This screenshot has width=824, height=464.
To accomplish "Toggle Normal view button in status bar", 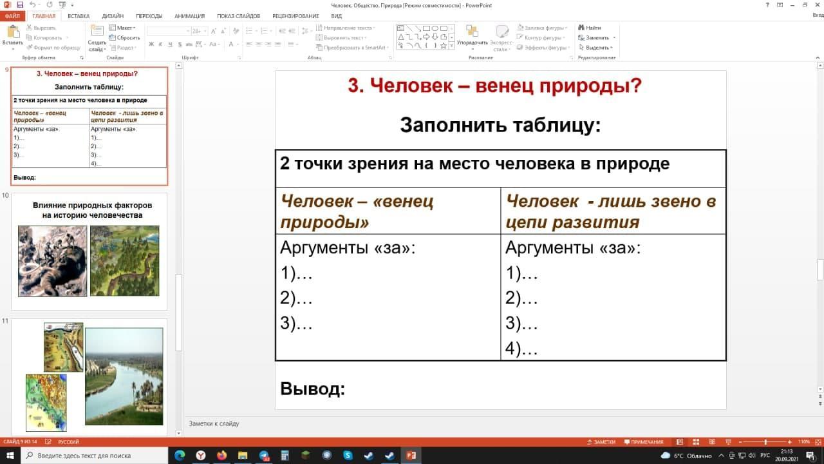I will [x=679, y=442].
